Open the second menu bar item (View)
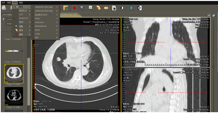Viewport: 218px width, 113px height. tap(9, 3)
